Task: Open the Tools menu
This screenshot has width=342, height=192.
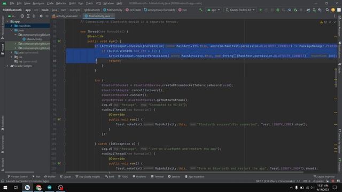Action: [x=89, y=3]
